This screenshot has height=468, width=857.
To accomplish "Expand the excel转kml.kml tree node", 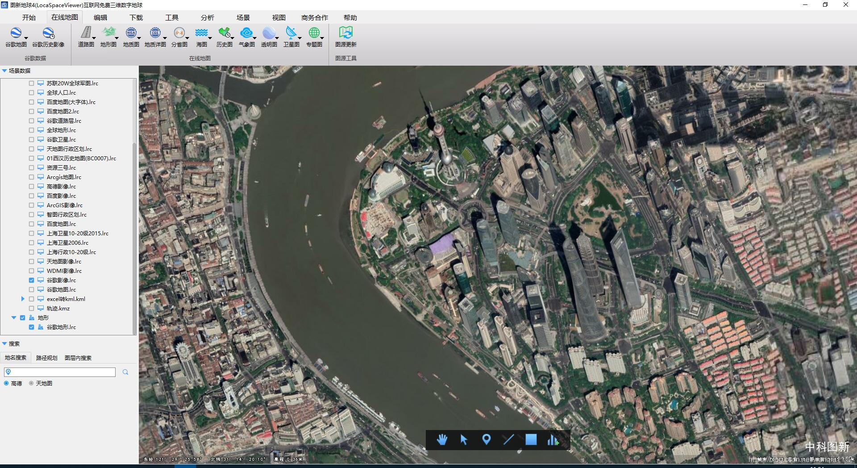I will [x=23, y=299].
